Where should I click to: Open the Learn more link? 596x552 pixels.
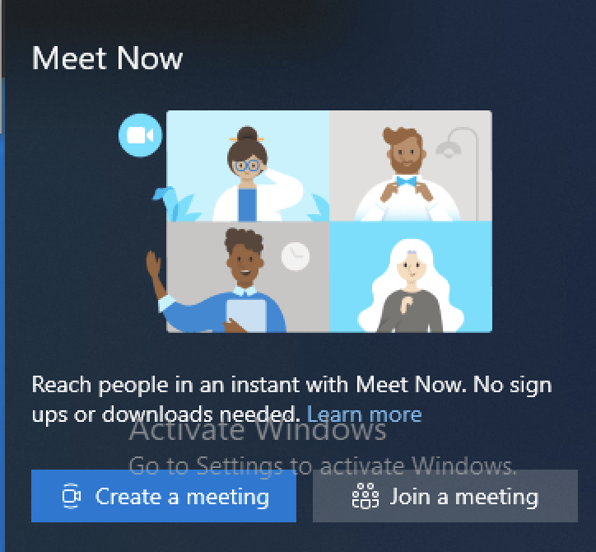[364, 414]
